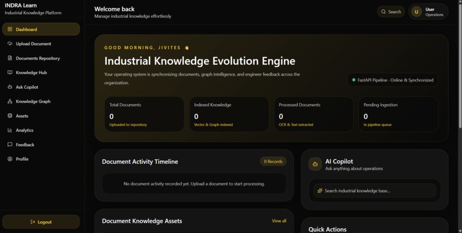Click the INDRA Learn logo title
The height and width of the screenshot is (233, 462).
pos(21,5)
